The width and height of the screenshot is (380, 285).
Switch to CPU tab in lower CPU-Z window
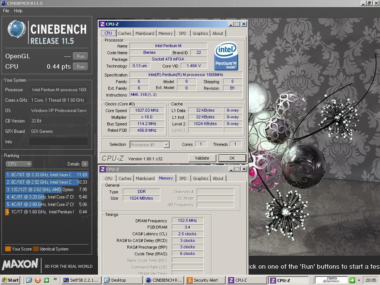pyautogui.click(x=108, y=178)
